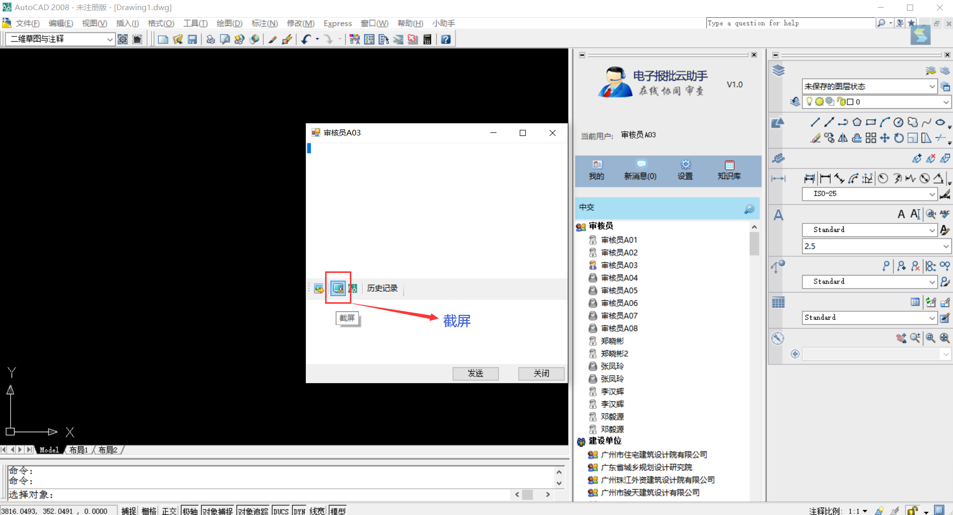Click the save icon in the toolbar
This screenshot has width=953, height=515.
pos(192,39)
